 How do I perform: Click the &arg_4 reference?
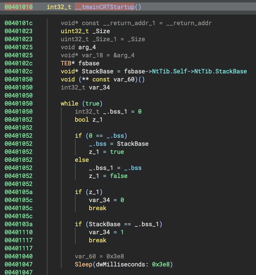point(124,55)
